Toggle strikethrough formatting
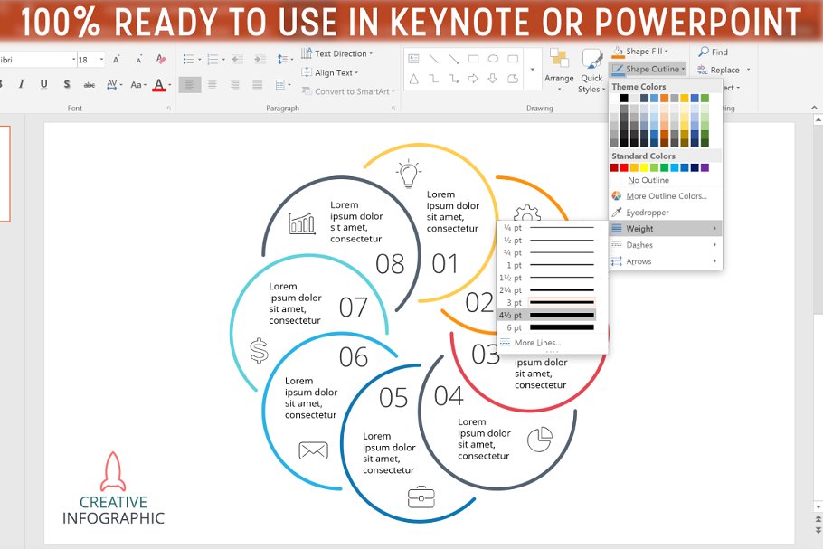 click(89, 85)
